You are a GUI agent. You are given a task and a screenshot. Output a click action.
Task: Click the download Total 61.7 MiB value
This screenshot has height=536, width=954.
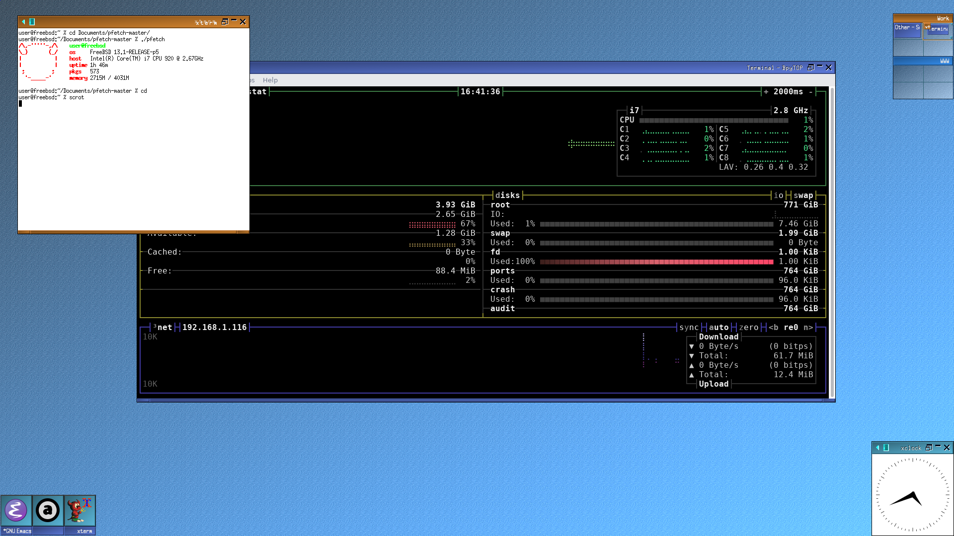point(793,356)
